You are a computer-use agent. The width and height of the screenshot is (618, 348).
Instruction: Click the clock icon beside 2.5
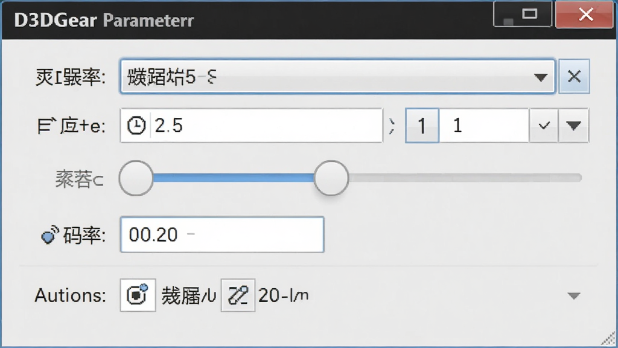click(136, 126)
